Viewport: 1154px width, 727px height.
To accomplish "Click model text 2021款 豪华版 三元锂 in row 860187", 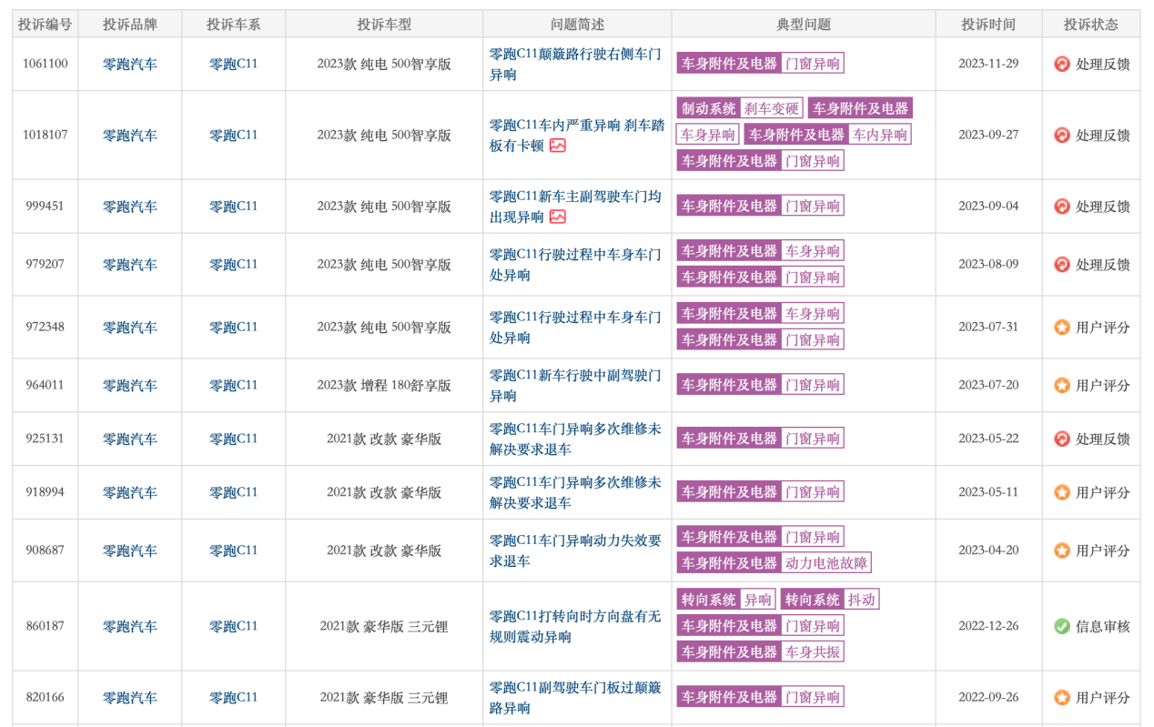I will 384,626.
